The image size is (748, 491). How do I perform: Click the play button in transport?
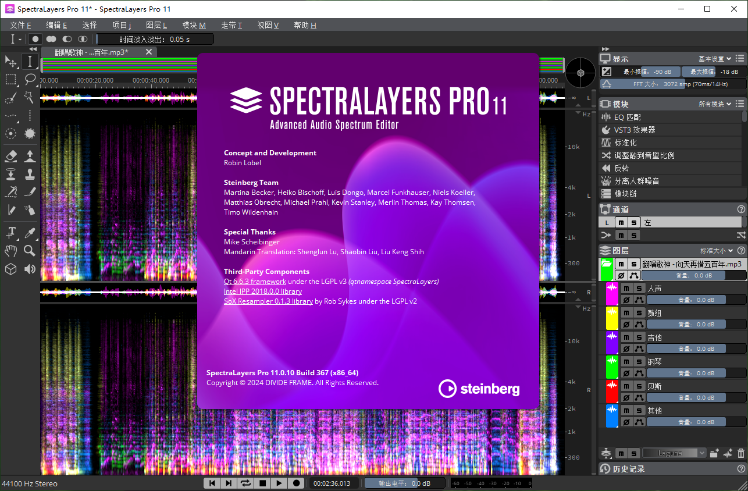[279, 483]
